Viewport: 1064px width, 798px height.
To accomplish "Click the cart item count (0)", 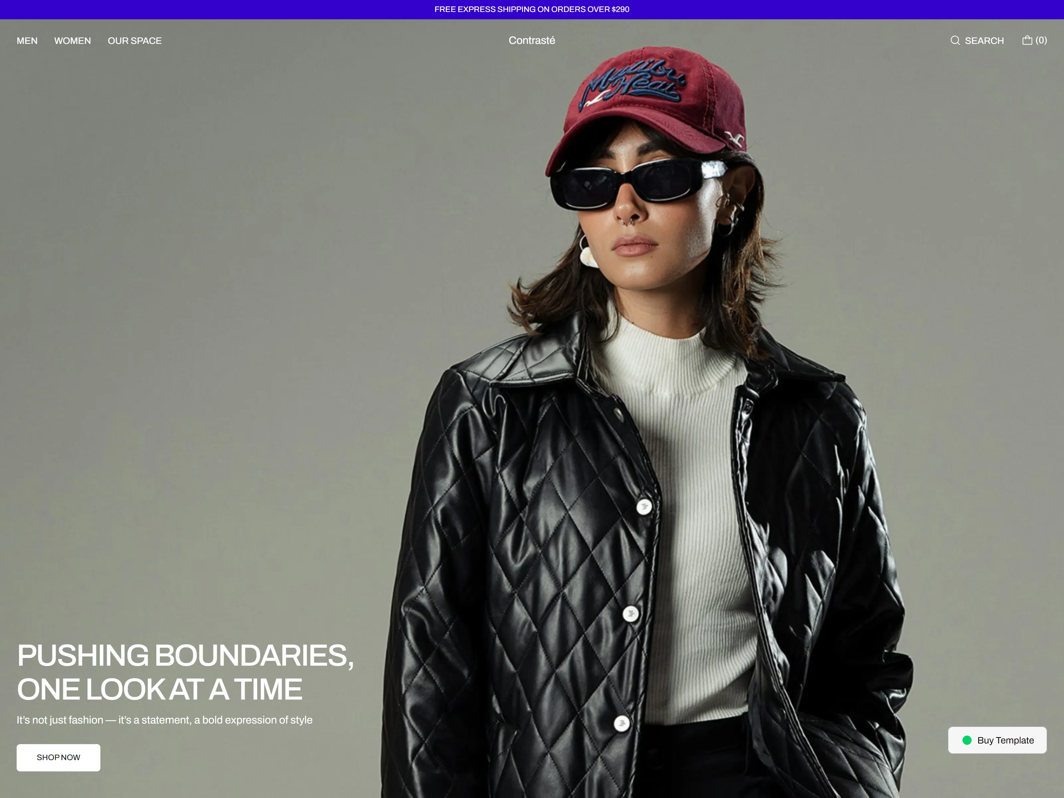I will (x=1041, y=41).
